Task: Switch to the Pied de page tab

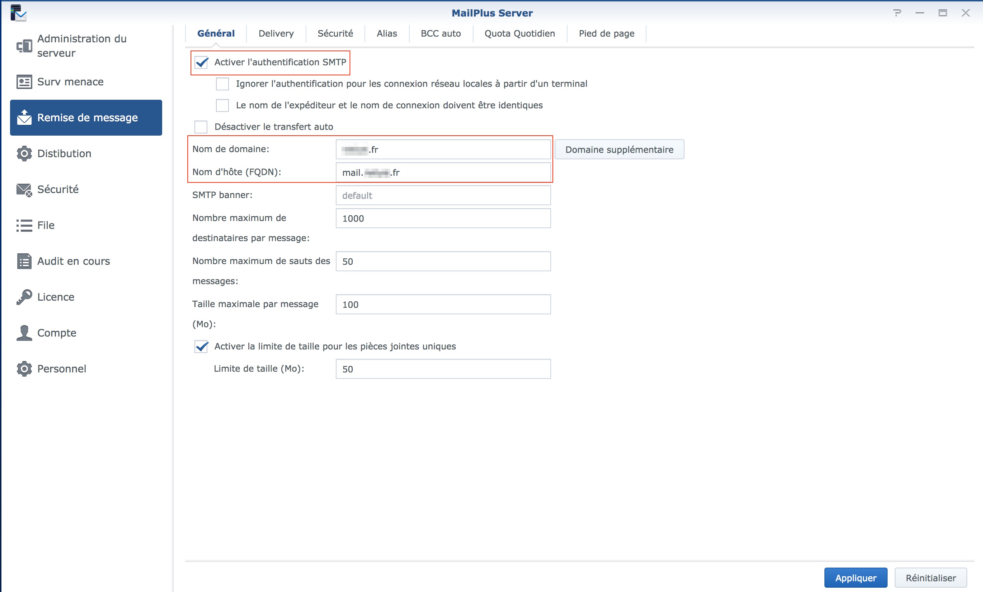Action: click(606, 33)
